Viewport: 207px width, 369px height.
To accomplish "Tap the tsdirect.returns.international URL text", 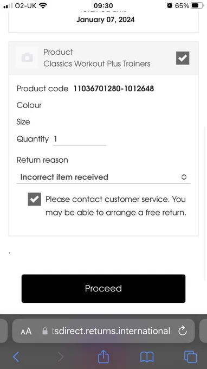I will coord(111,331).
